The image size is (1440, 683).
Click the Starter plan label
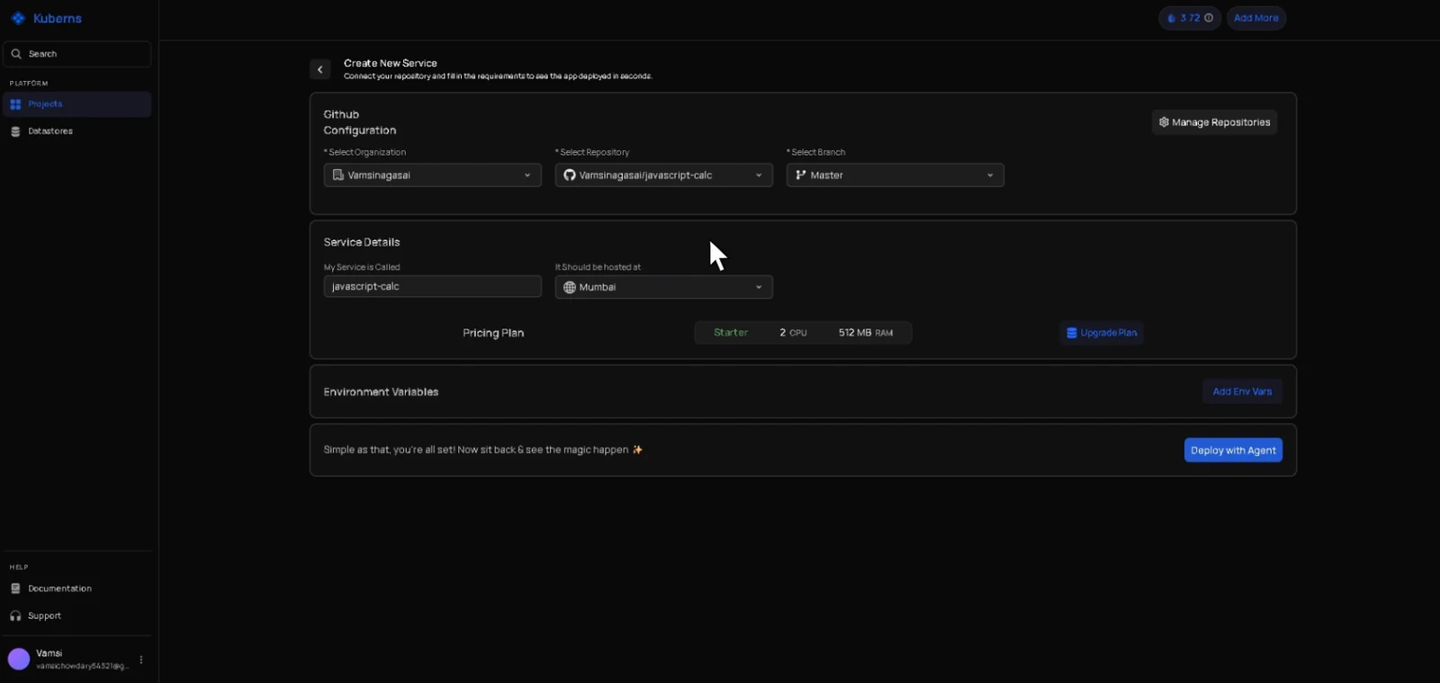pyautogui.click(x=731, y=333)
